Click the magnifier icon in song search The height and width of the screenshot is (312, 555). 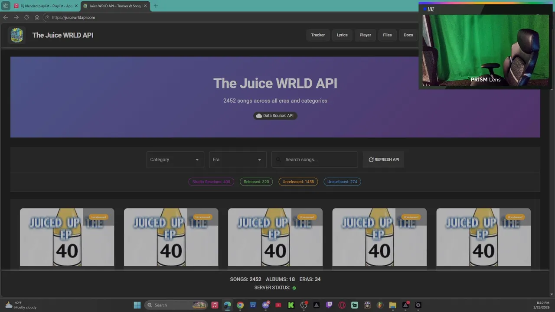pyautogui.click(x=278, y=159)
